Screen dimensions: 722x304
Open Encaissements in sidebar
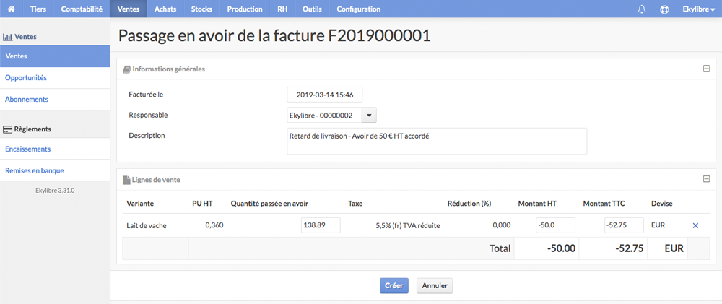tap(55, 149)
